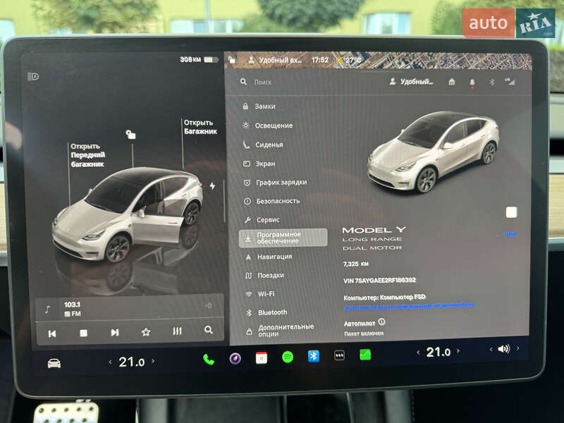
Task: Skip to next radio station
Action: pyautogui.click(x=115, y=332)
